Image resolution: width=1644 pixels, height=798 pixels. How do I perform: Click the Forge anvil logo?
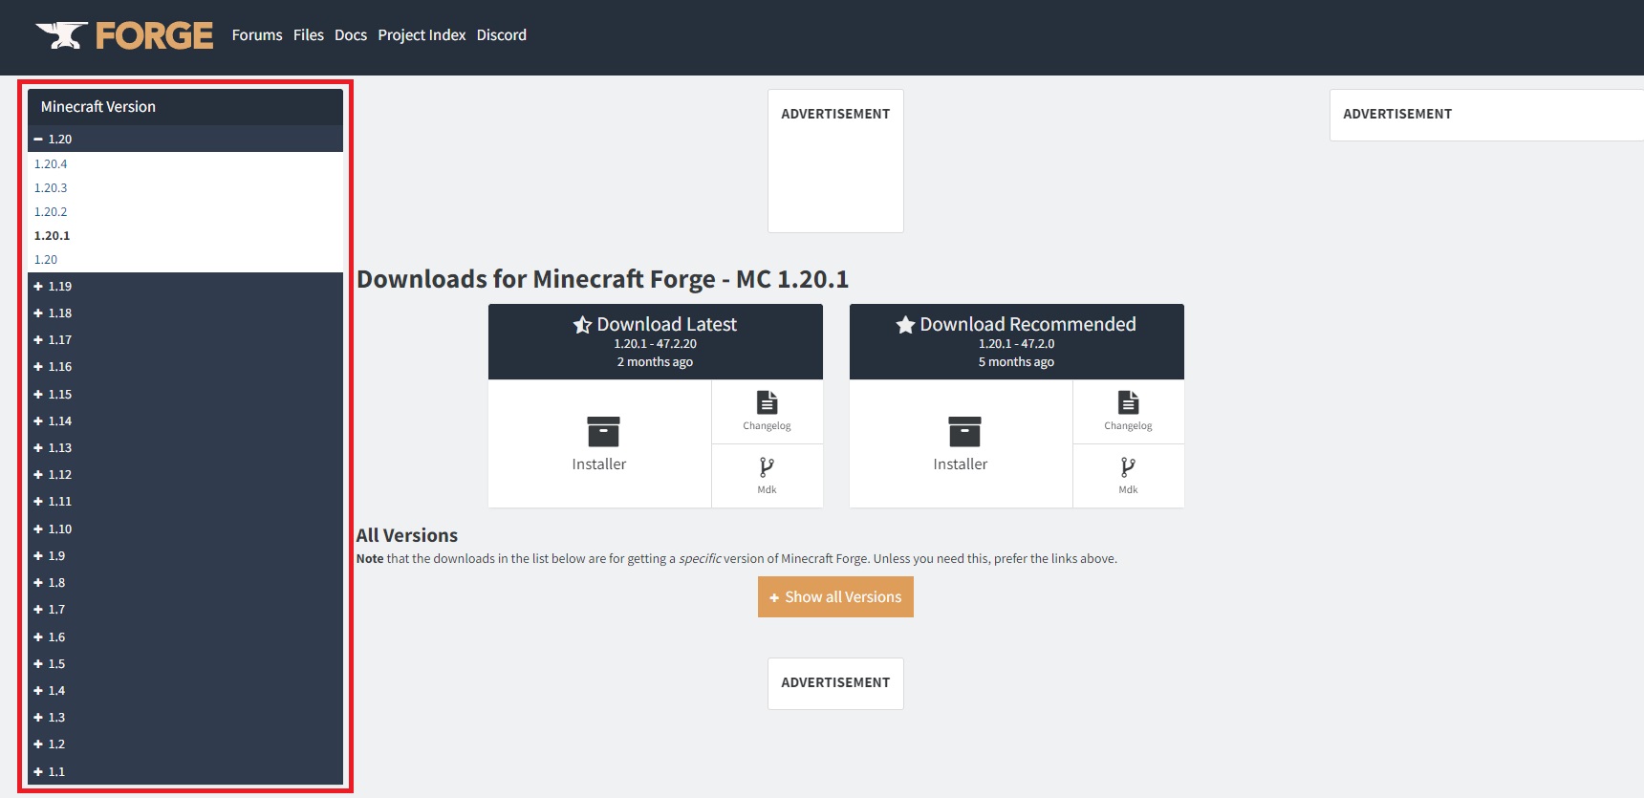(x=124, y=35)
